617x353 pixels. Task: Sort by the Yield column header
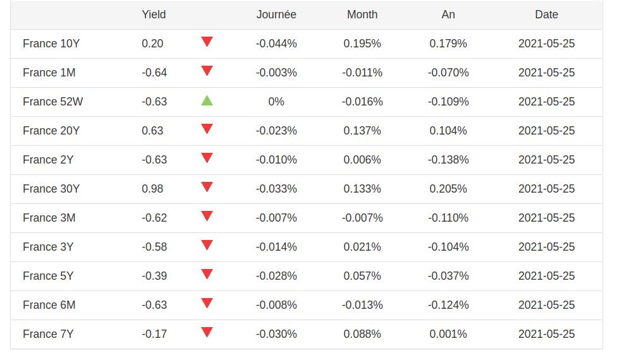154,15
